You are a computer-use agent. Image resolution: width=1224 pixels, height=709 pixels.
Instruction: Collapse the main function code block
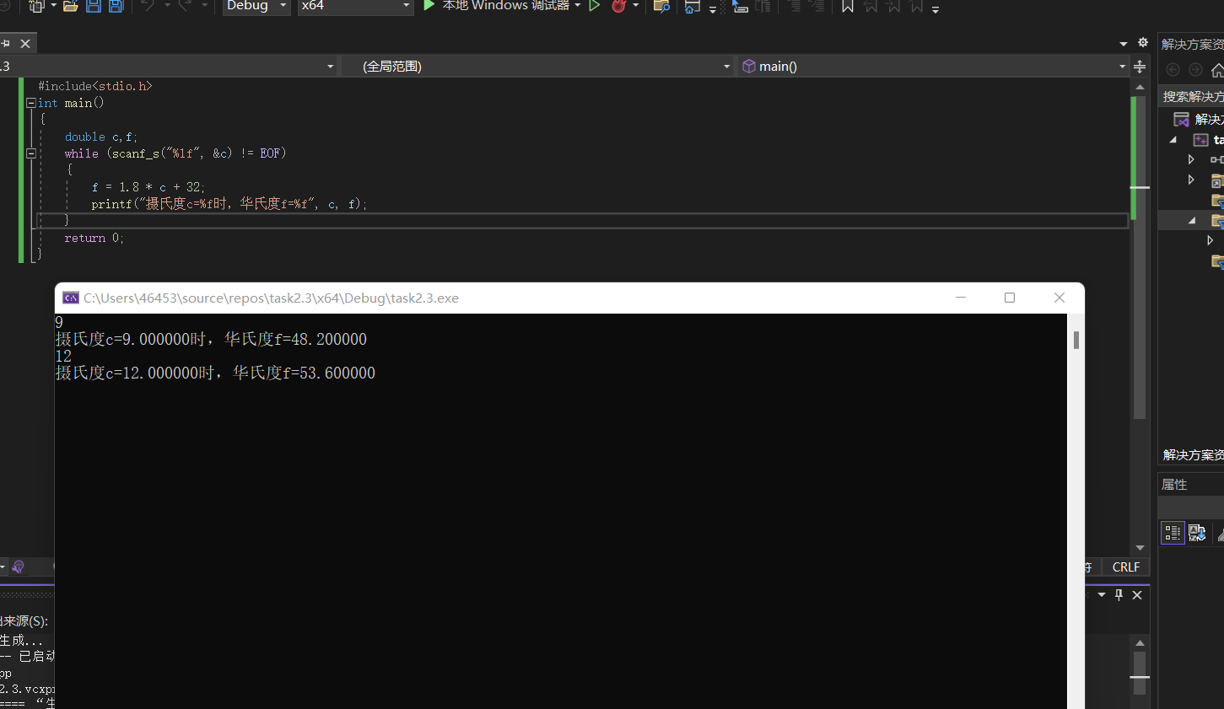pos(31,103)
